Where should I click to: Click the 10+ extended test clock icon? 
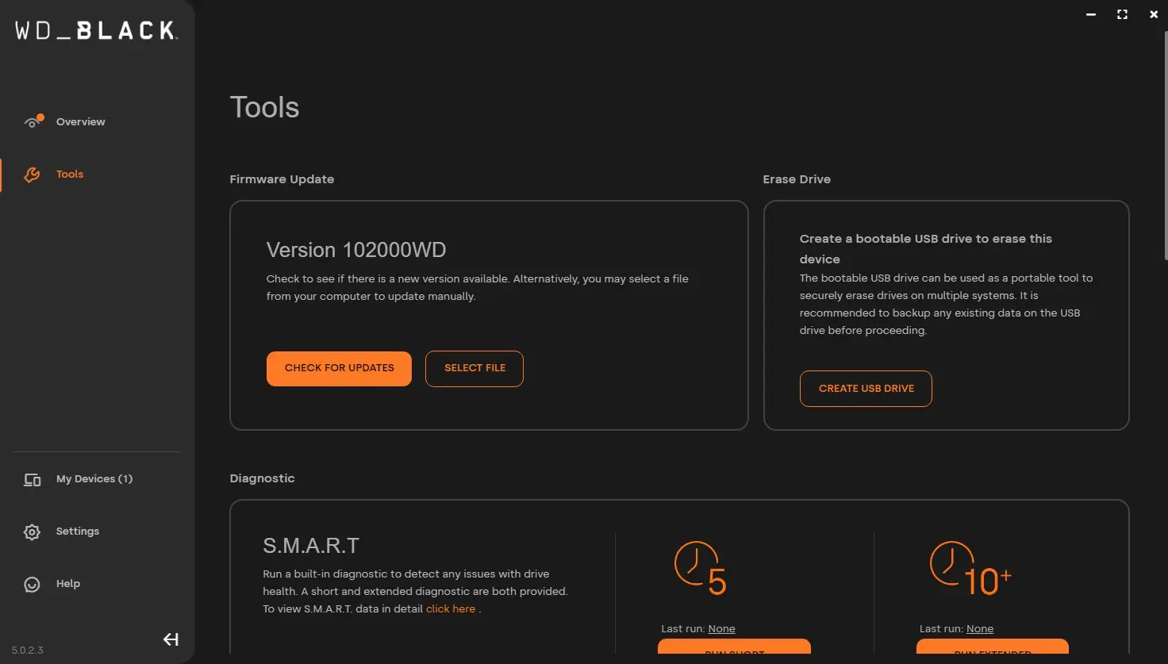click(970, 569)
